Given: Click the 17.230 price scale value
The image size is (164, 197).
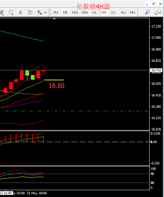Looking at the screenshot, I should click(156, 26).
